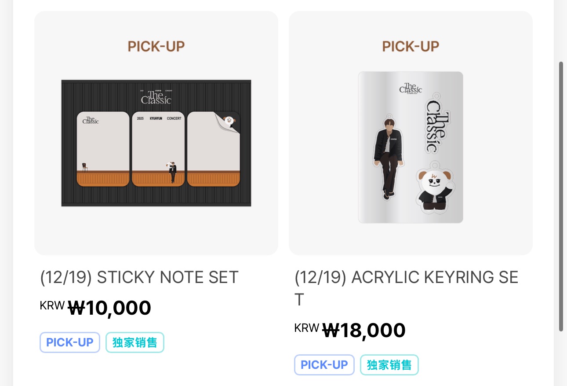Click the vertical page scrollbar
The width and height of the screenshot is (567, 386).
561,196
